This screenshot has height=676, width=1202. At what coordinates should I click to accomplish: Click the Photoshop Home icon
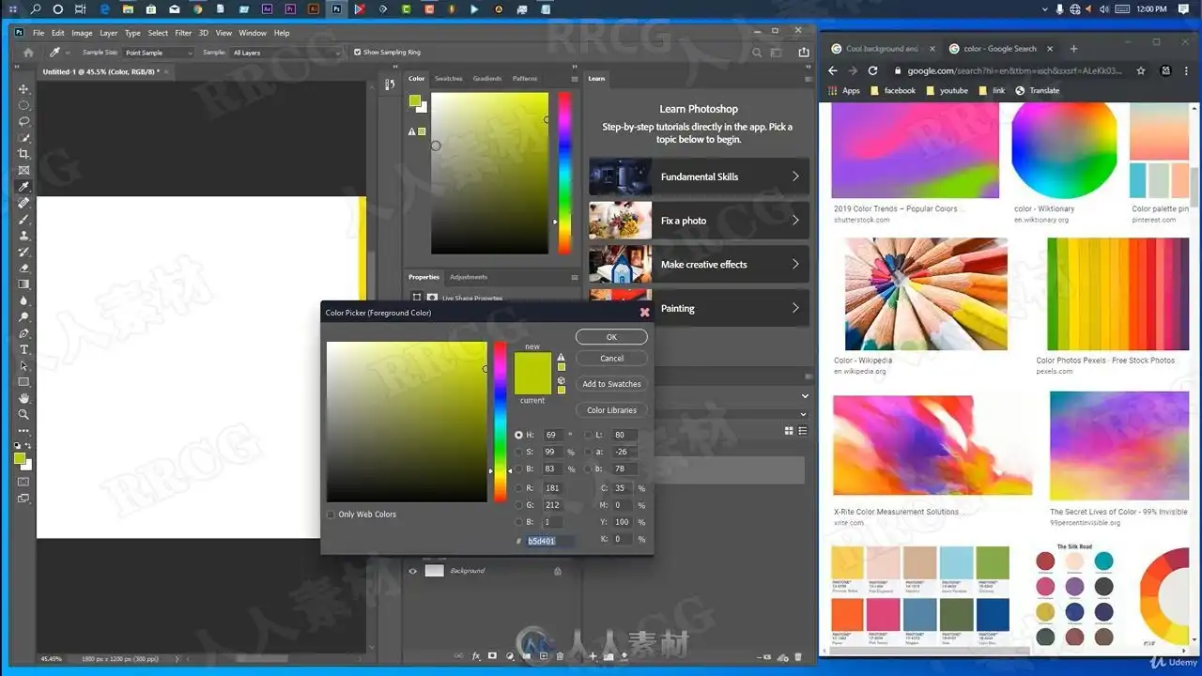click(x=28, y=53)
